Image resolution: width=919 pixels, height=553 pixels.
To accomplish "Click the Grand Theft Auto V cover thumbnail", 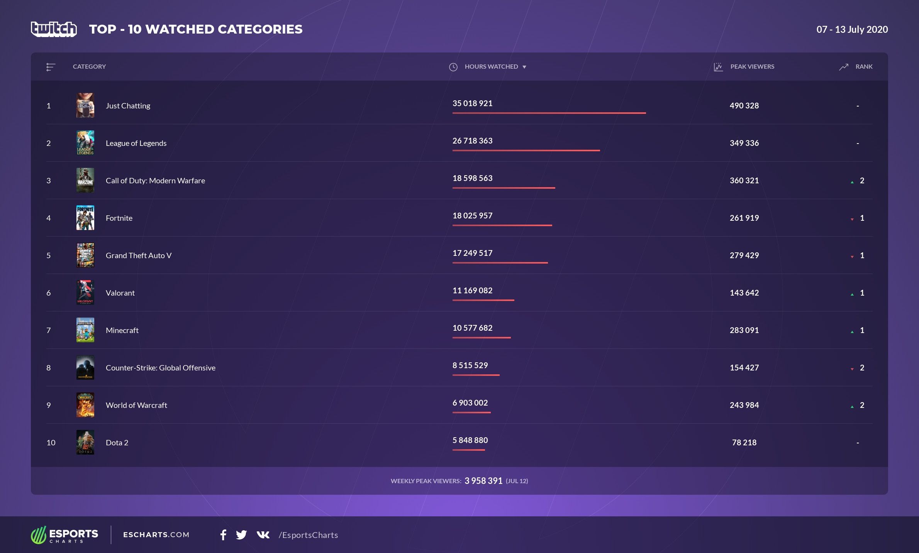I will click(x=85, y=255).
